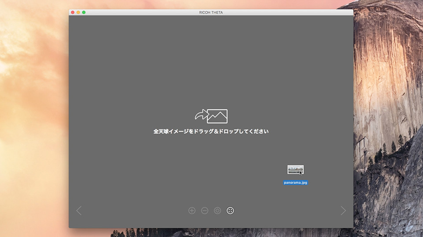The image size is (423, 237).
Task: Click the auto-rotate spinner icon
Action: pos(217,211)
